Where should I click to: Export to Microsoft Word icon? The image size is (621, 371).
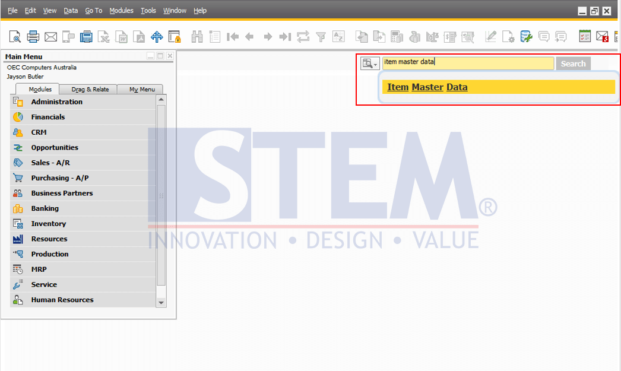tap(121, 37)
